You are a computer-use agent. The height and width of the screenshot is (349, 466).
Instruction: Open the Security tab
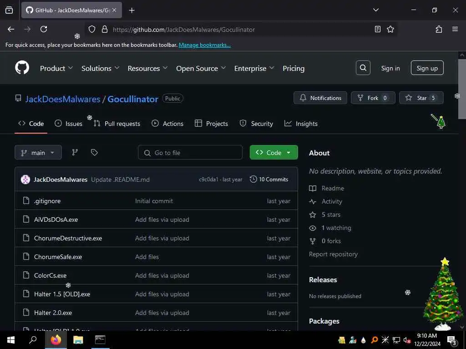(256, 124)
